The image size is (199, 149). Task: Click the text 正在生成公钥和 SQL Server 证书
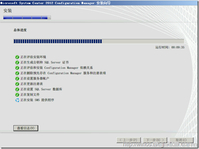[x=45, y=62]
